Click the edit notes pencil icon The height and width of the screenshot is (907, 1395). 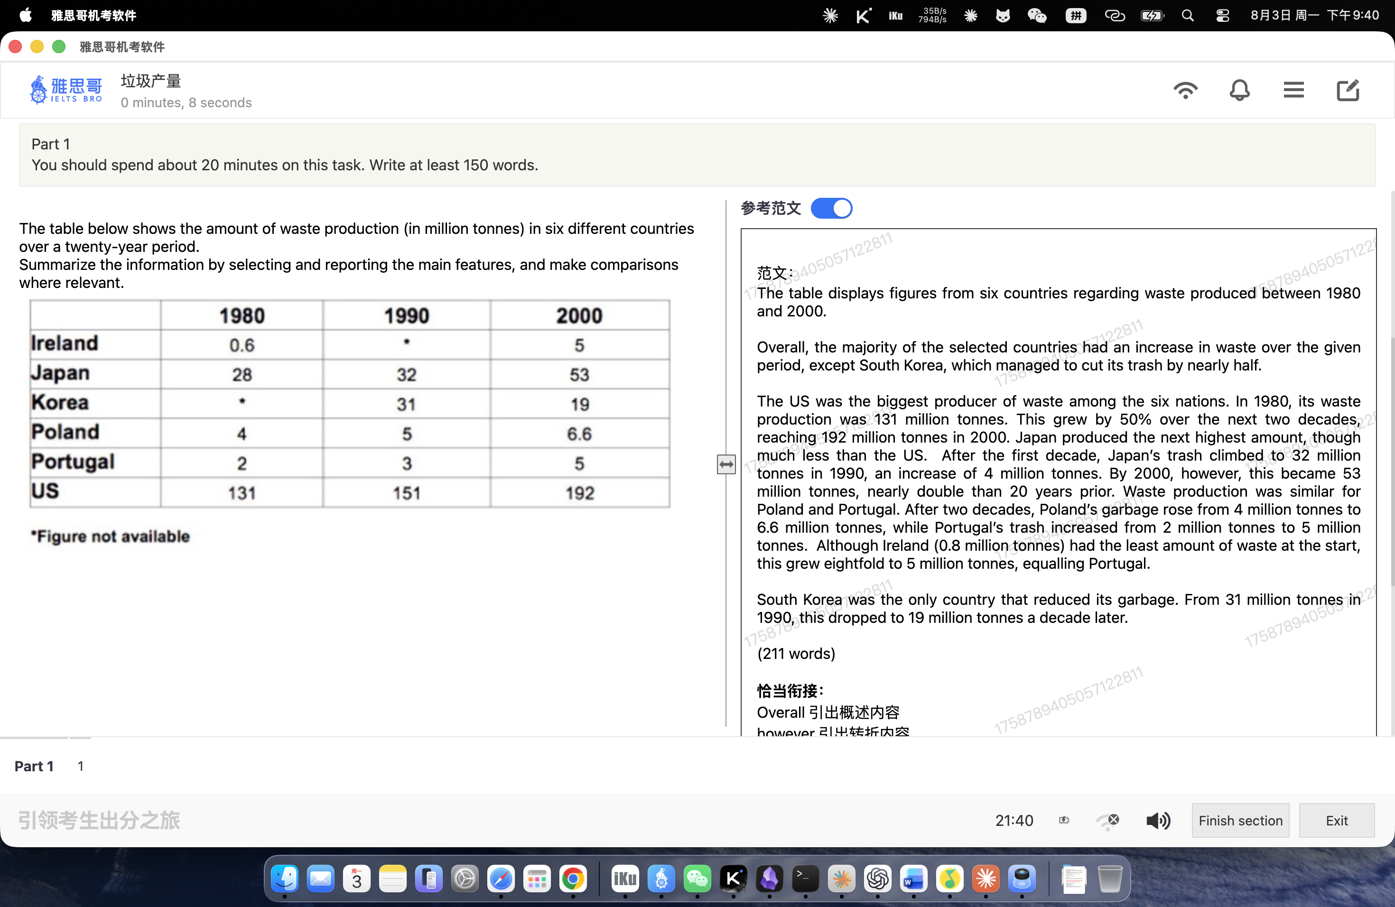tap(1348, 90)
